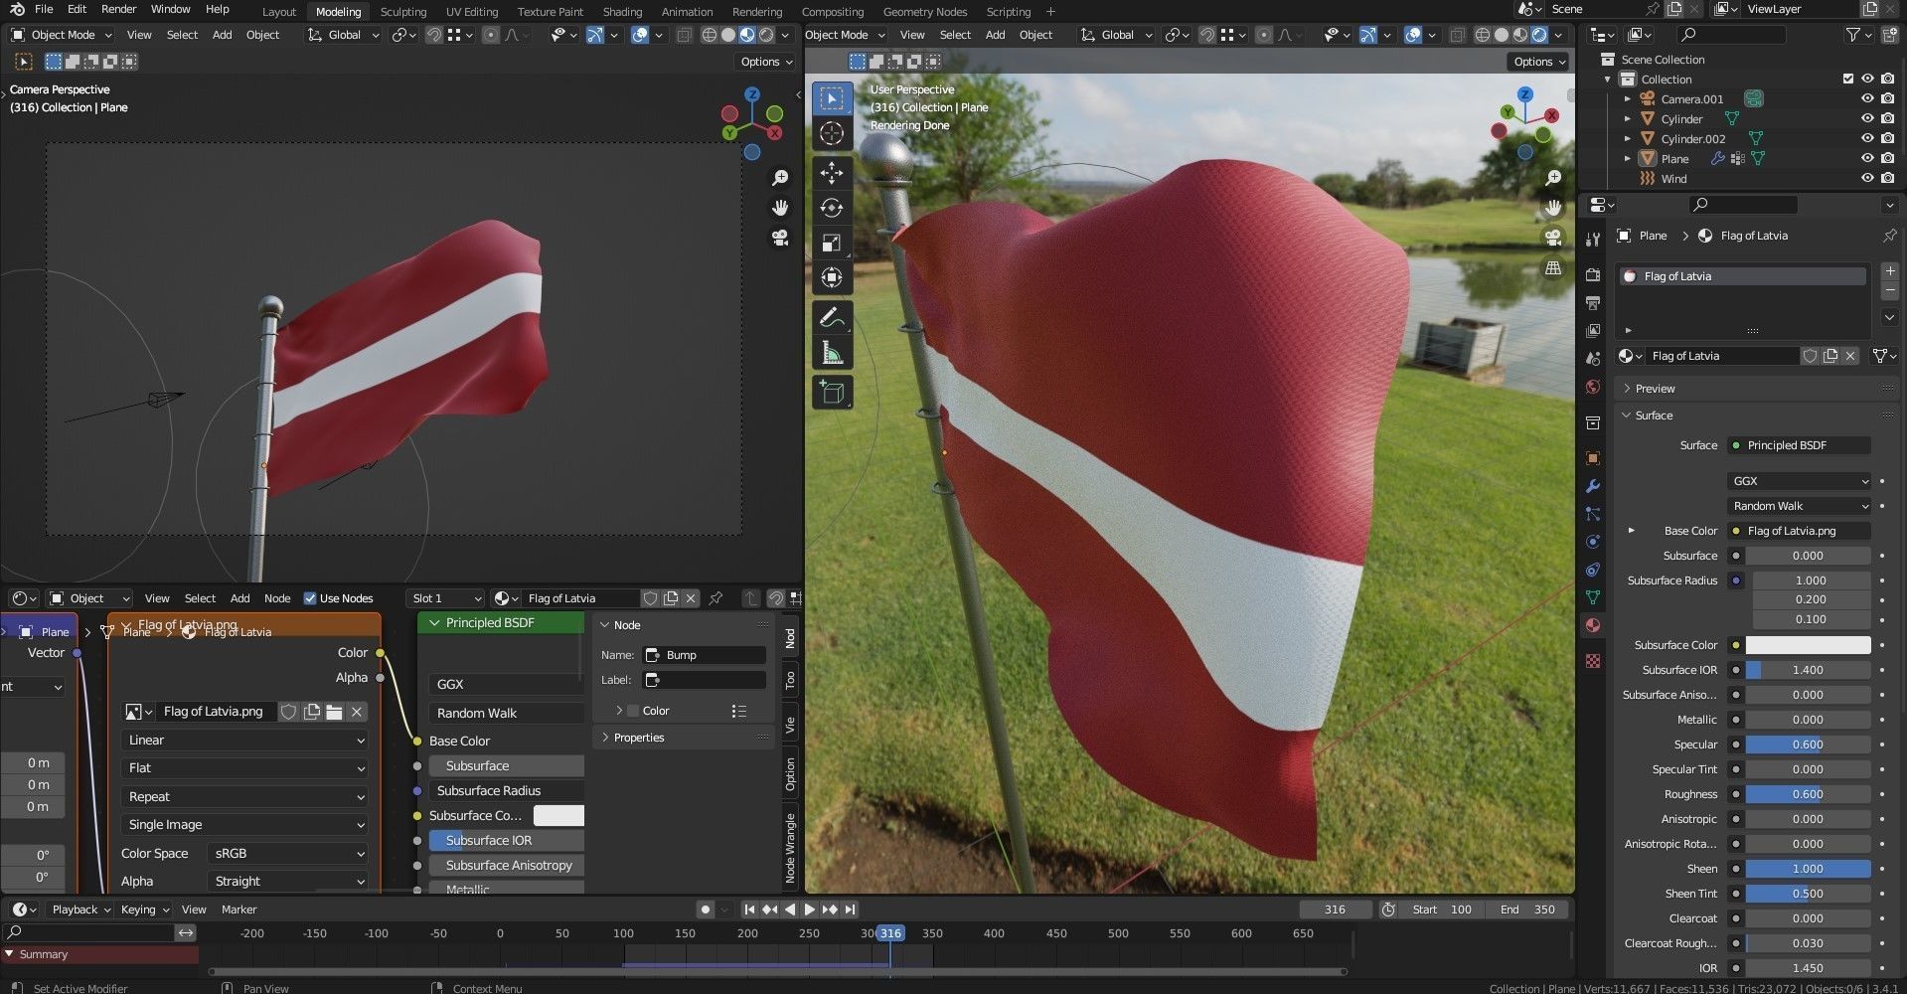Disable Plane in renders with camera icon
1907x994 pixels.
pos(1887,159)
